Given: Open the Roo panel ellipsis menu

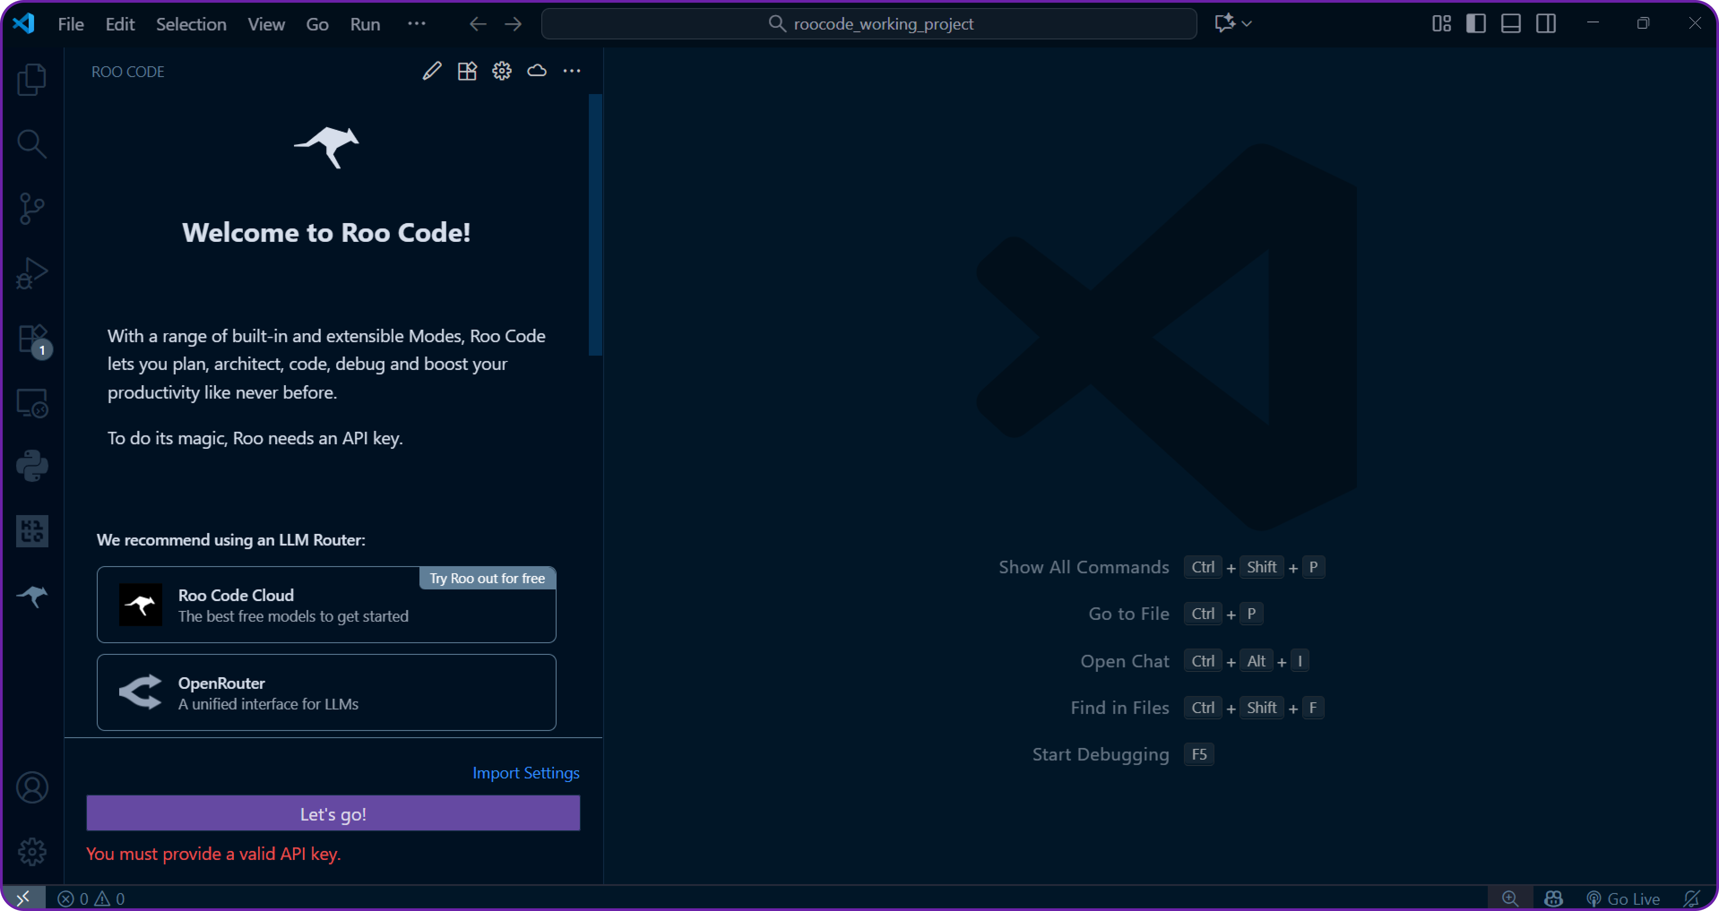Looking at the screenshot, I should click(572, 71).
